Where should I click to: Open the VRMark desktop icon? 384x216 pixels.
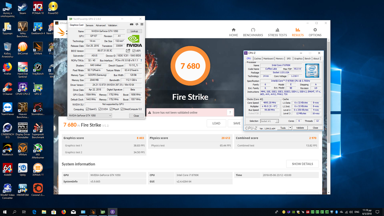[22, 149]
